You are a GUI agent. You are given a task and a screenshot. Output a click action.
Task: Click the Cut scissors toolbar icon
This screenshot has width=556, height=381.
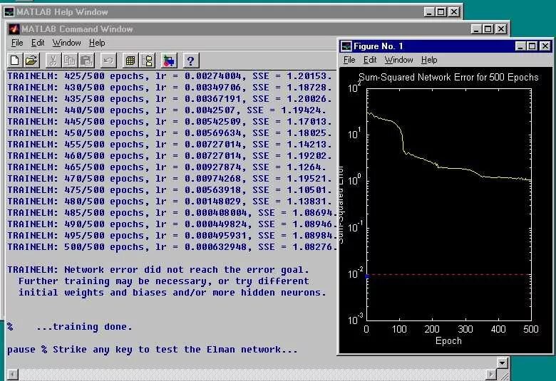coord(53,61)
